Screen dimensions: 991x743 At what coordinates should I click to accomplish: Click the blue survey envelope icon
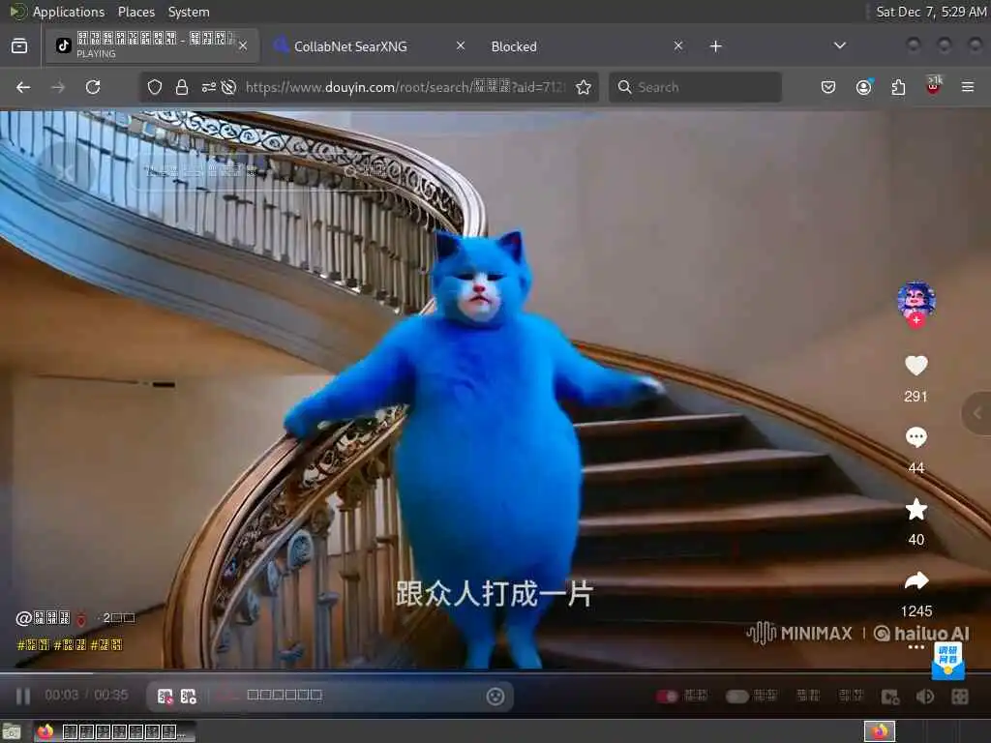click(x=948, y=660)
